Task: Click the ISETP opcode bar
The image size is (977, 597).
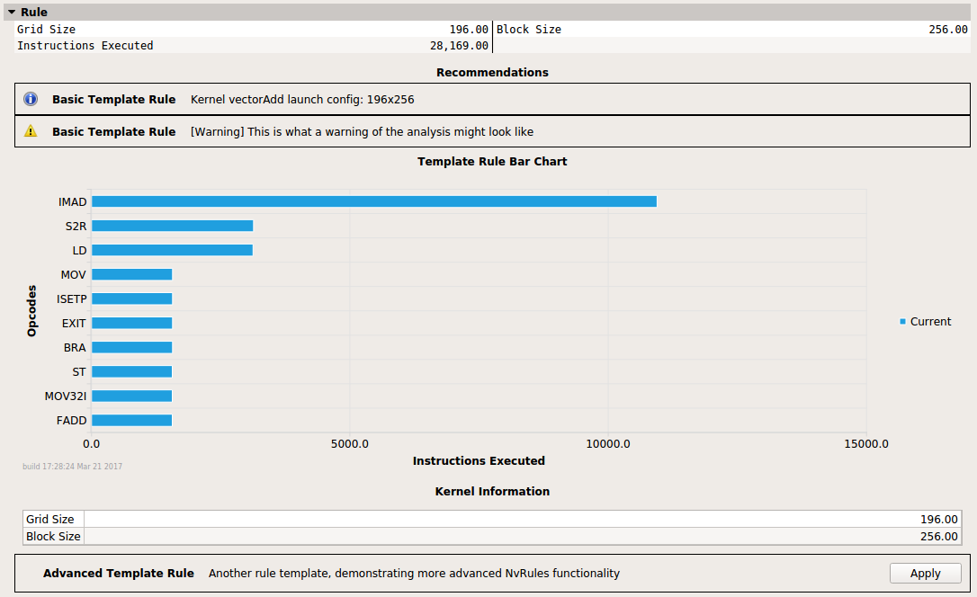Action: coord(131,298)
